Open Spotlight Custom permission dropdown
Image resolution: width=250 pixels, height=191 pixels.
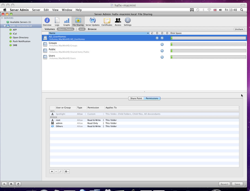pos(95,114)
